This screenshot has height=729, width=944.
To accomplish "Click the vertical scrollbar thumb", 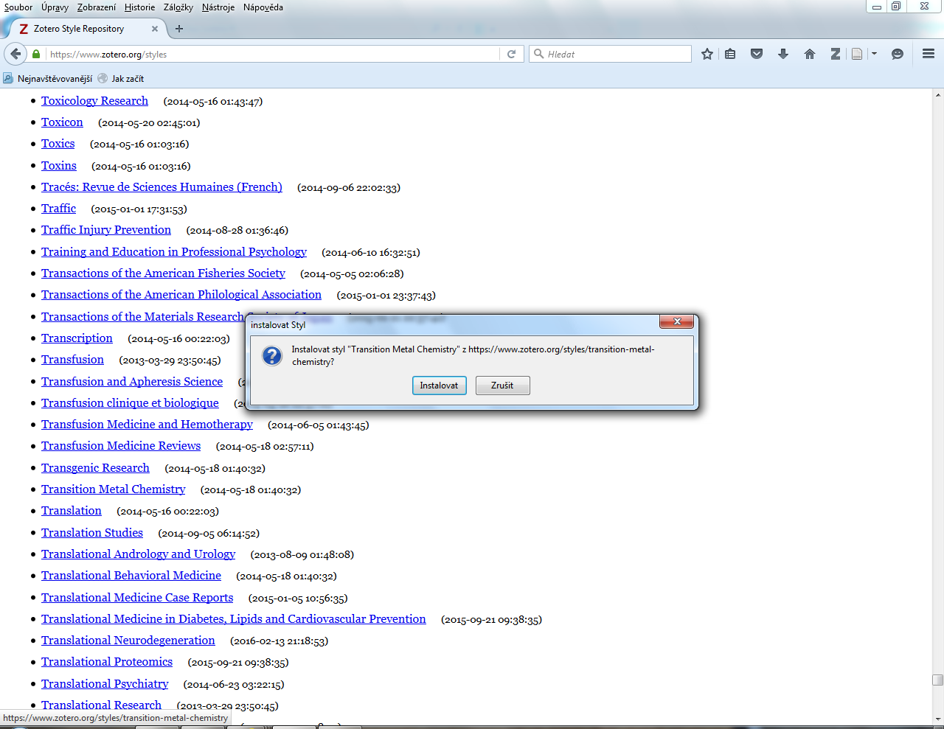I will (x=937, y=680).
